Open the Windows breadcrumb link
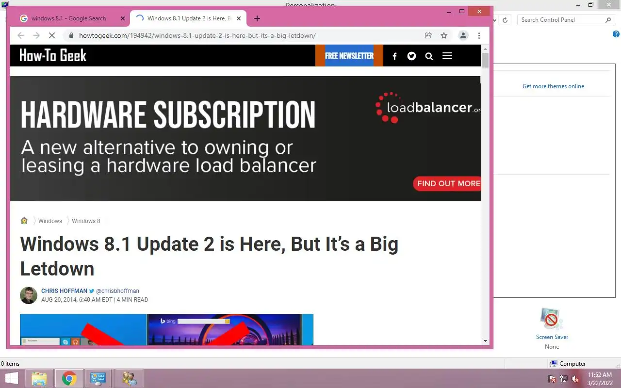Image resolution: width=621 pixels, height=388 pixels. [50, 221]
